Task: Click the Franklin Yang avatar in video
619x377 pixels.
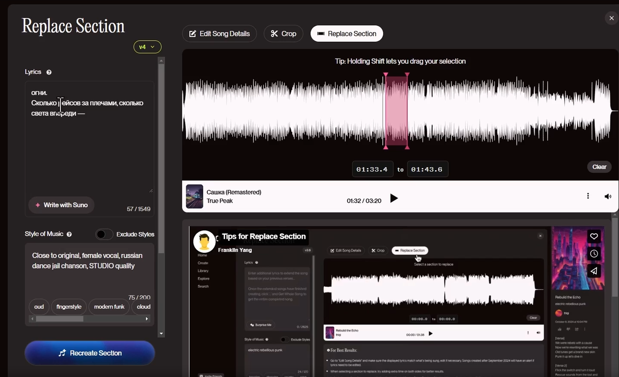Action: [x=204, y=241]
